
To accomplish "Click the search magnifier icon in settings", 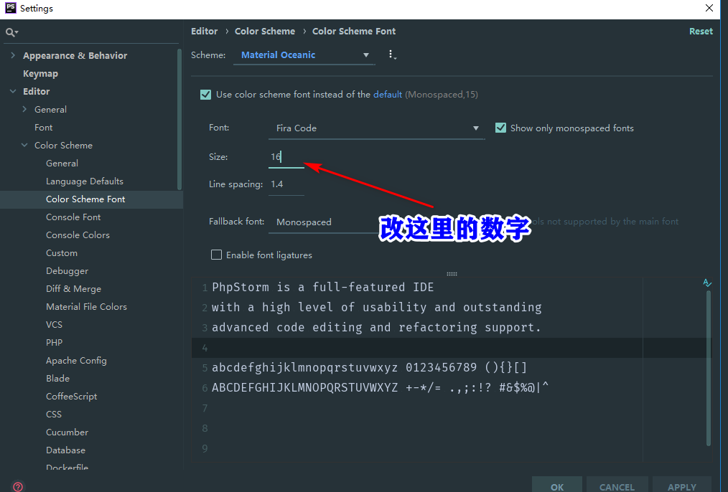I will [11, 32].
